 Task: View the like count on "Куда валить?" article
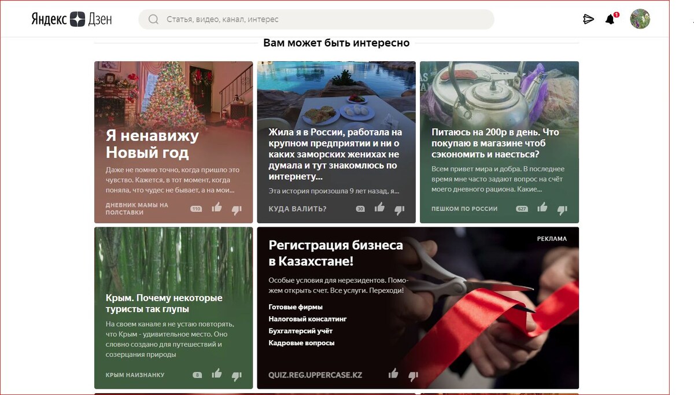tap(359, 209)
